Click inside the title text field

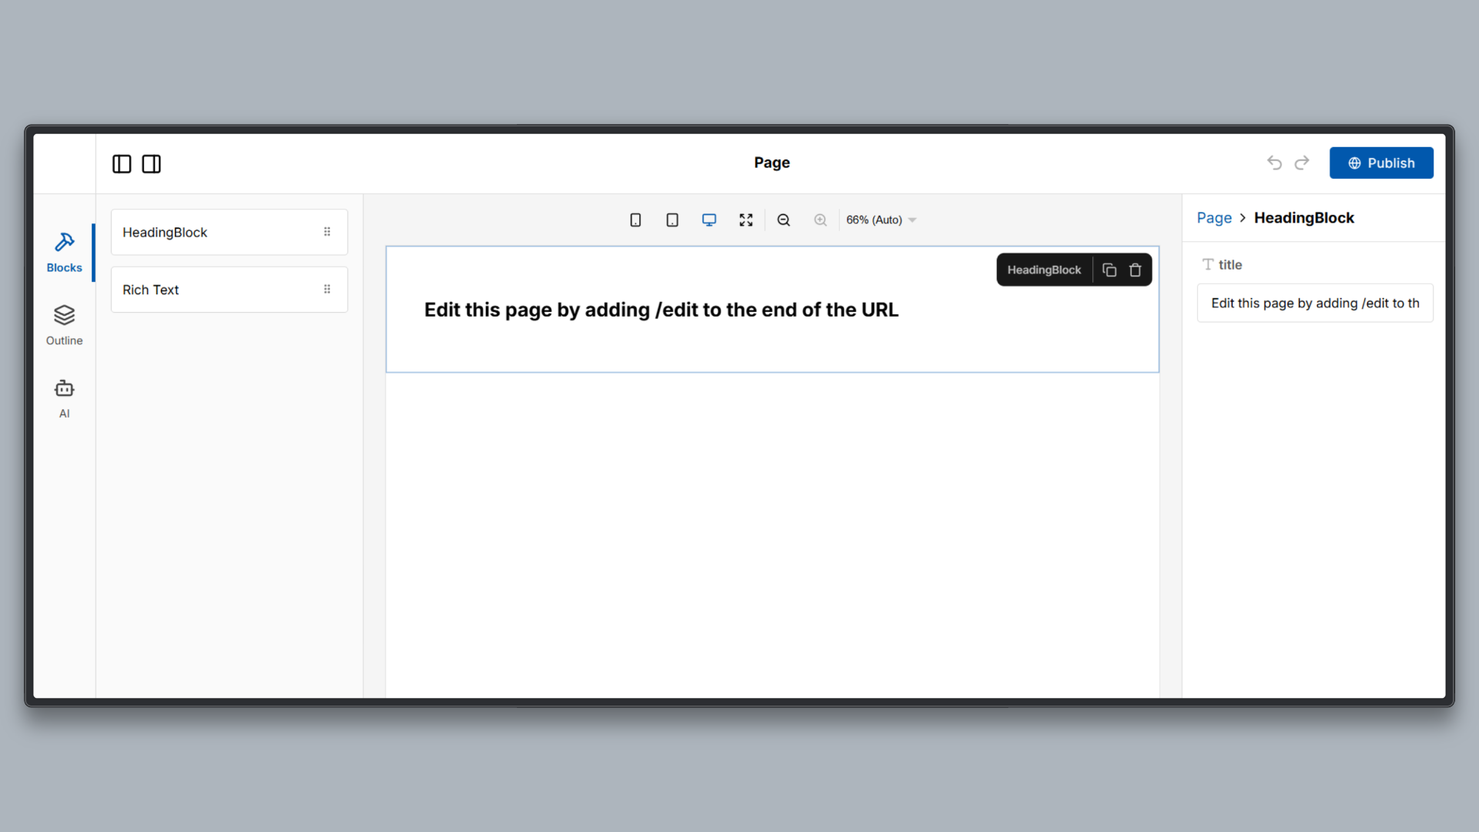(1313, 303)
